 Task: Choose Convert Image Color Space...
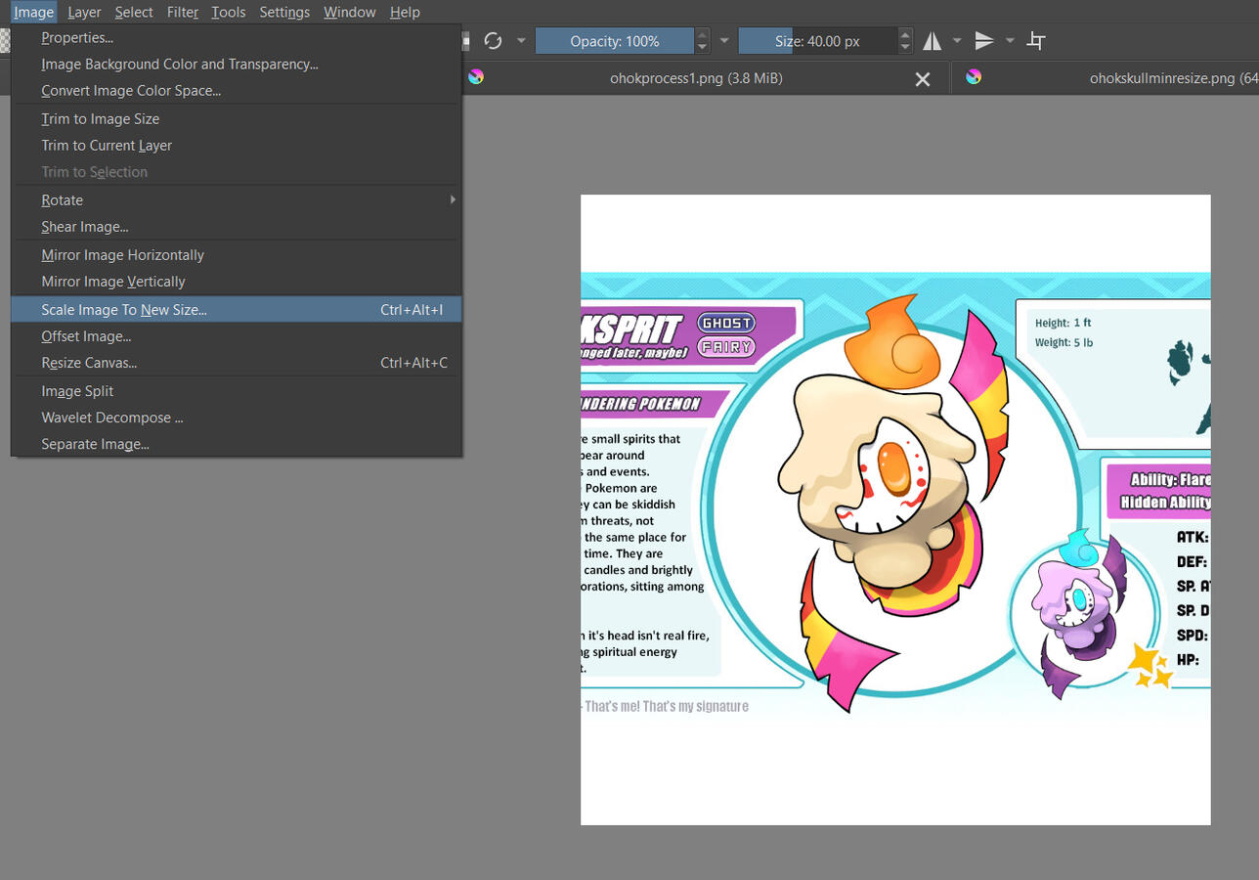click(x=236, y=91)
